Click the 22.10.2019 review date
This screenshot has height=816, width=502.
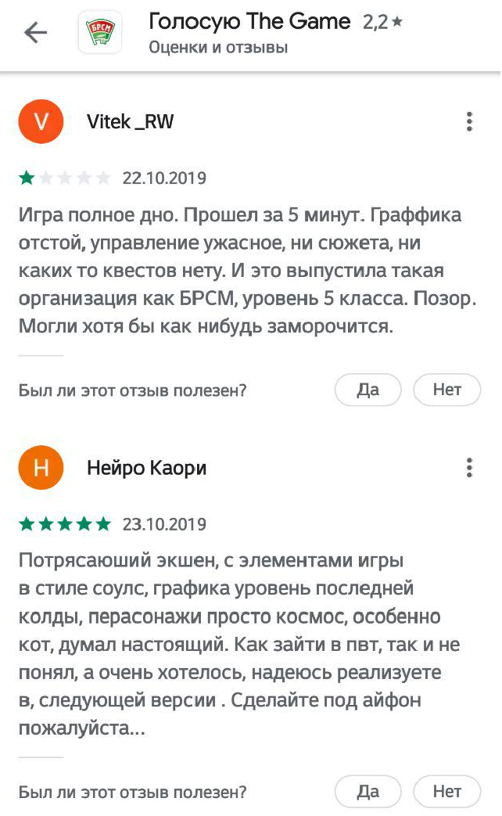(x=164, y=178)
